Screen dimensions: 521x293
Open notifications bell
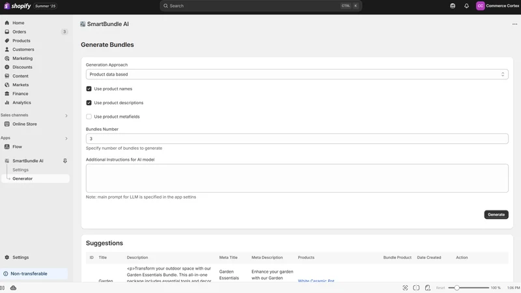tap(466, 6)
